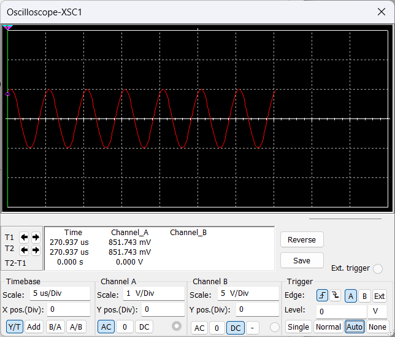Switch Channel B to AC coupling
395x337 pixels.
pos(199,328)
